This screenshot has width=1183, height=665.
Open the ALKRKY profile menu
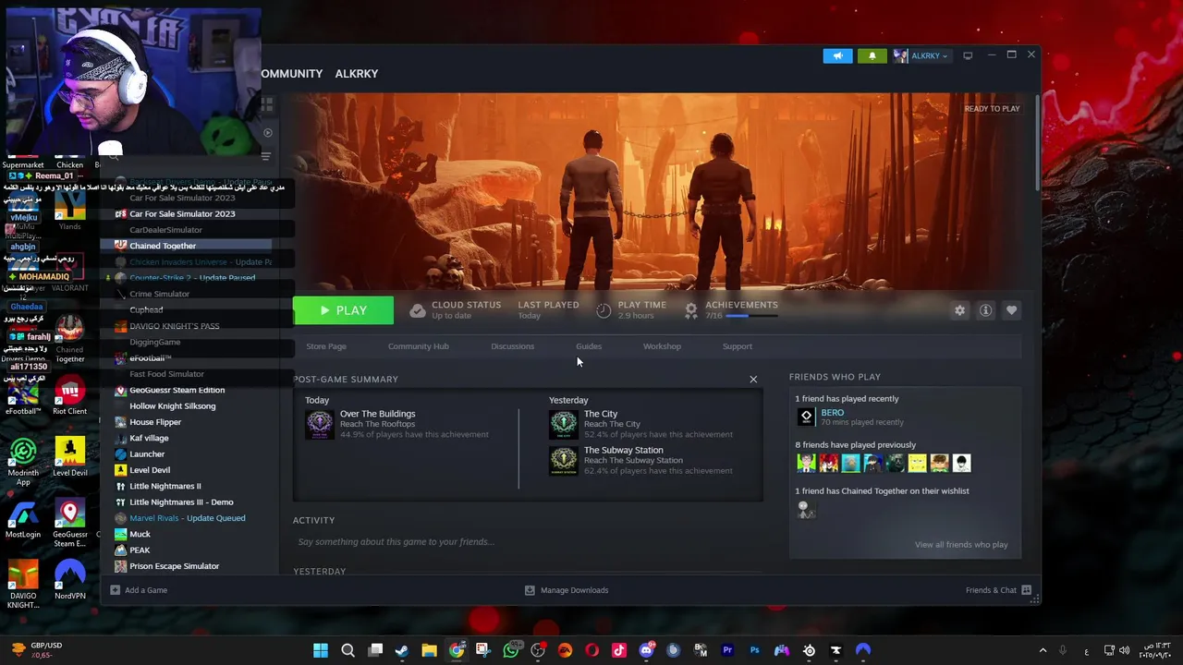[x=356, y=74]
